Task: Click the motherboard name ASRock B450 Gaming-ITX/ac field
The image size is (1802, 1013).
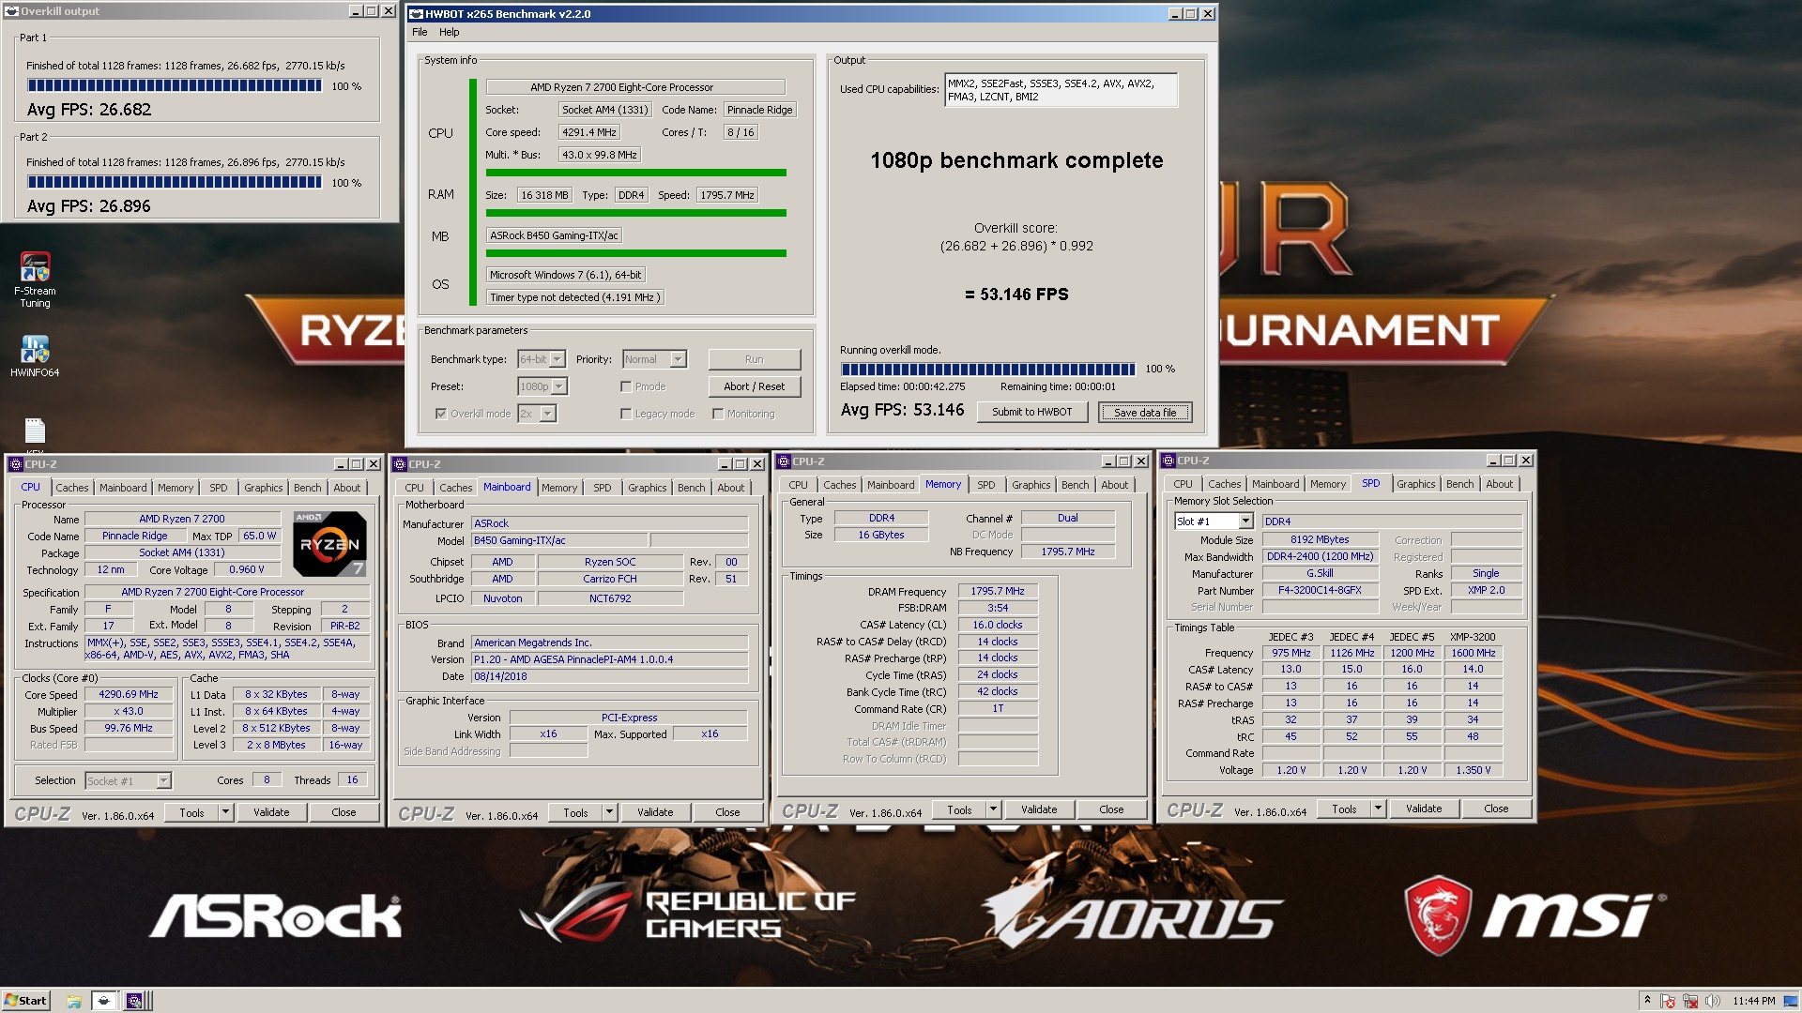Action: (554, 235)
